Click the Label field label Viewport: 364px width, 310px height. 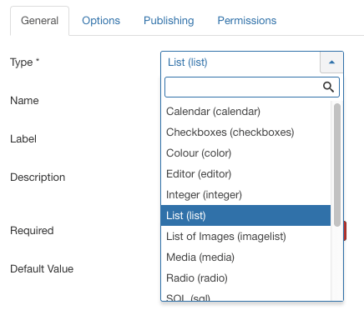pyautogui.click(x=23, y=139)
